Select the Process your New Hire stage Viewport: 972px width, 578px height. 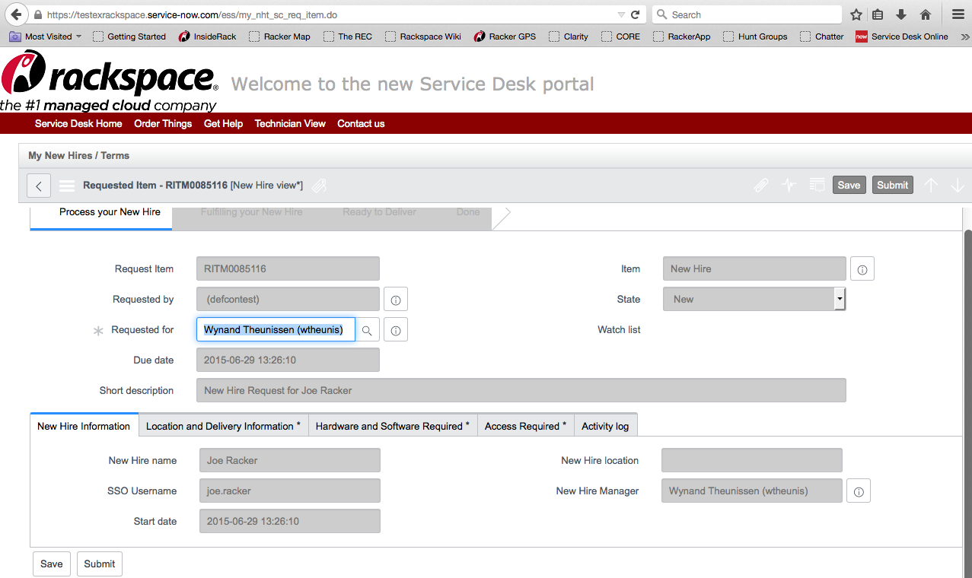point(110,212)
